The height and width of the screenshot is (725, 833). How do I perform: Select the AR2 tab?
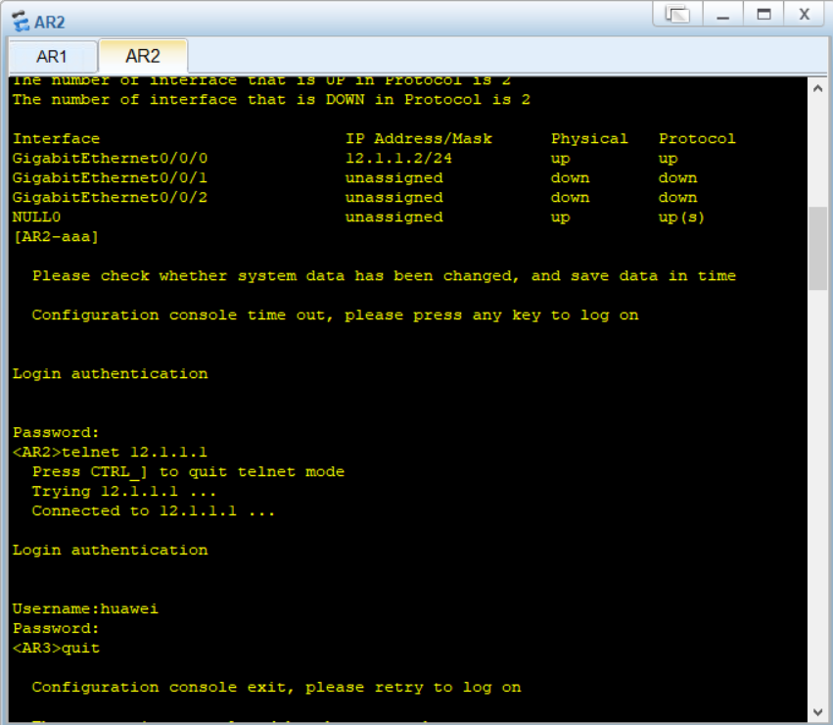[142, 56]
